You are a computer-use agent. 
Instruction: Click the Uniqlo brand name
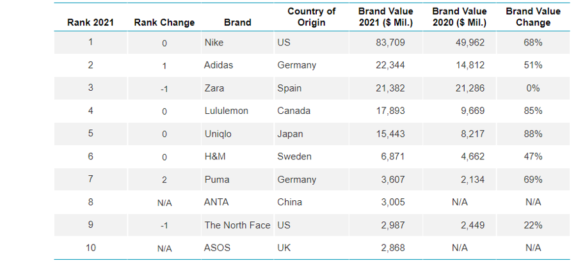point(218,134)
